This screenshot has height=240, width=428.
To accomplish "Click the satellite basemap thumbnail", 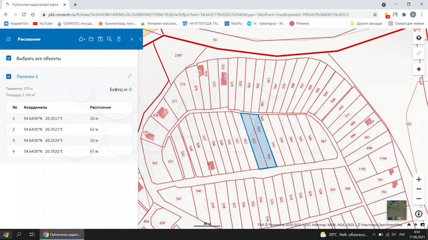I will tap(396, 210).
